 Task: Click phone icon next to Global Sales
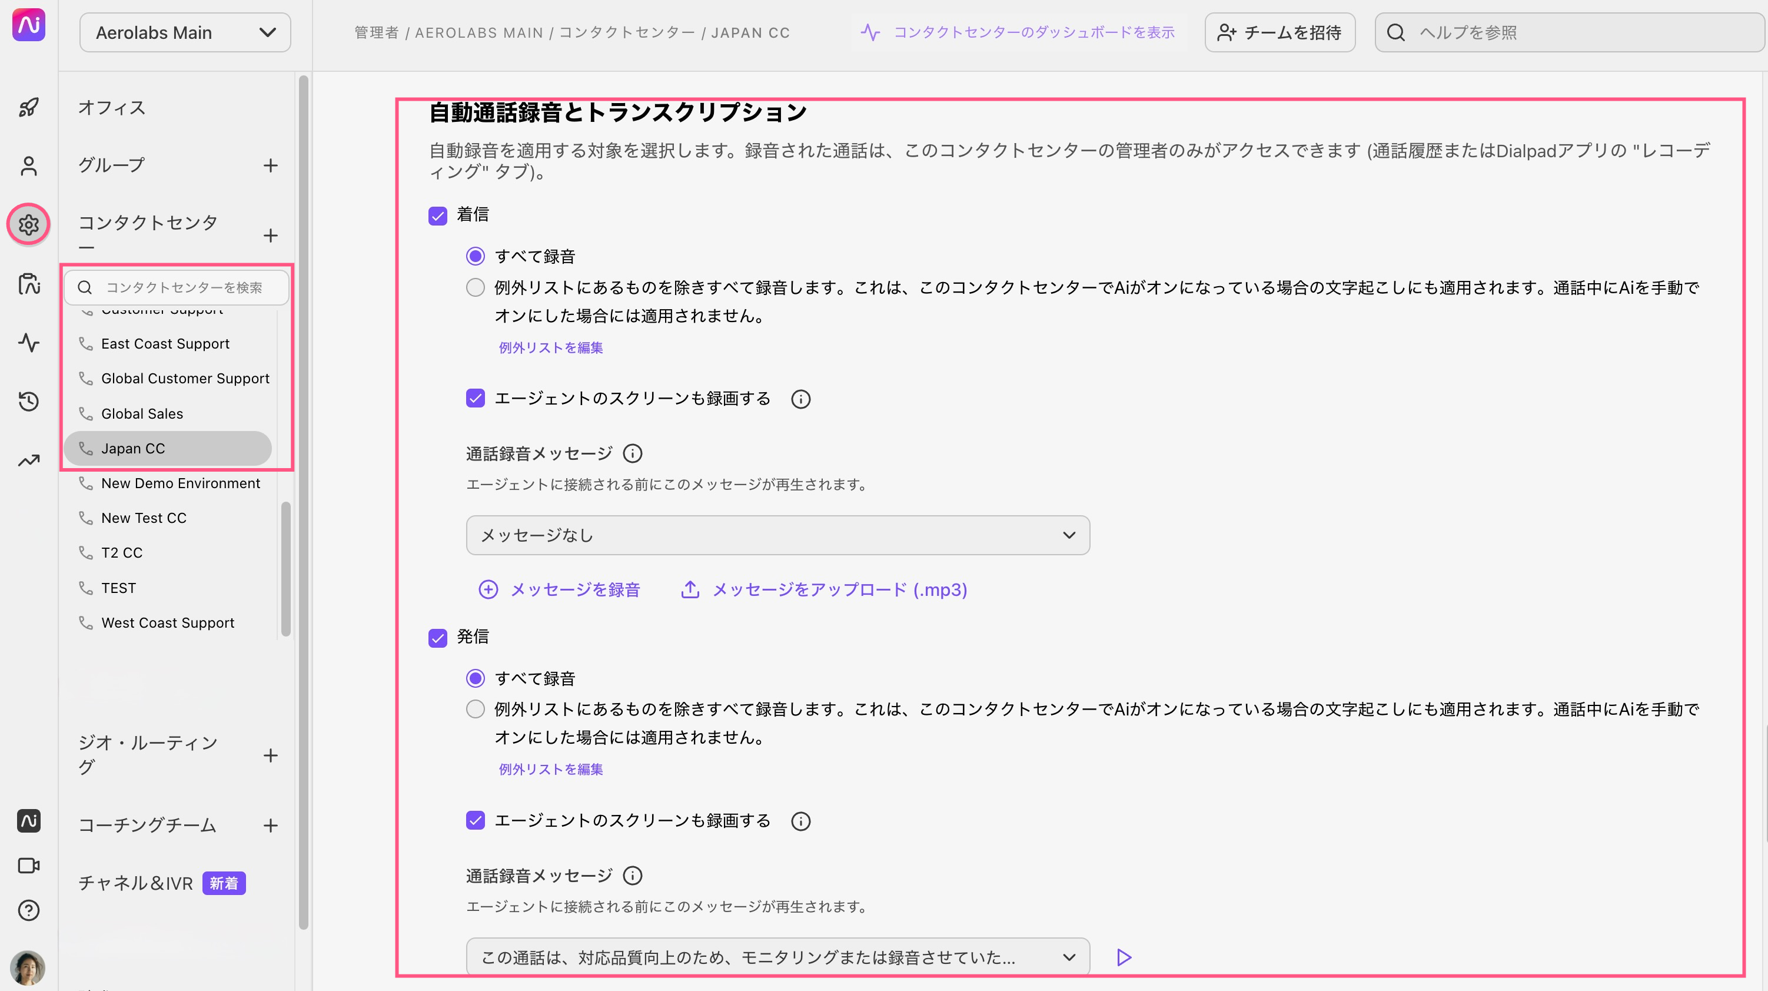[86, 413]
